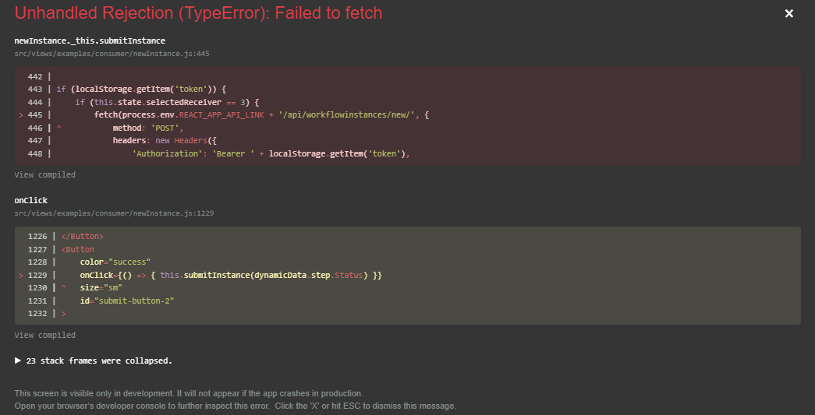The height and width of the screenshot is (415, 815).
Task: Click the id="submit-button-2" code line
Action: [x=127, y=301]
